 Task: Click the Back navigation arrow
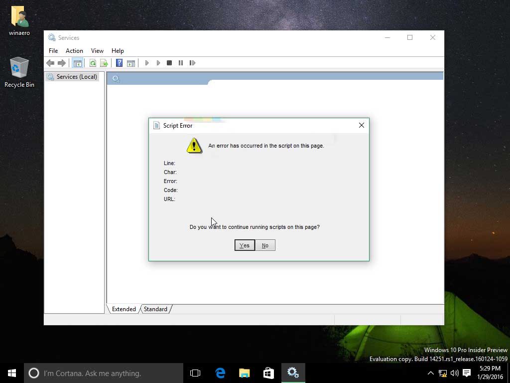click(x=50, y=63)
